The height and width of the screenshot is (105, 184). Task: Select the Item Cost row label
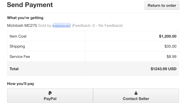click(x=18, y=36)
